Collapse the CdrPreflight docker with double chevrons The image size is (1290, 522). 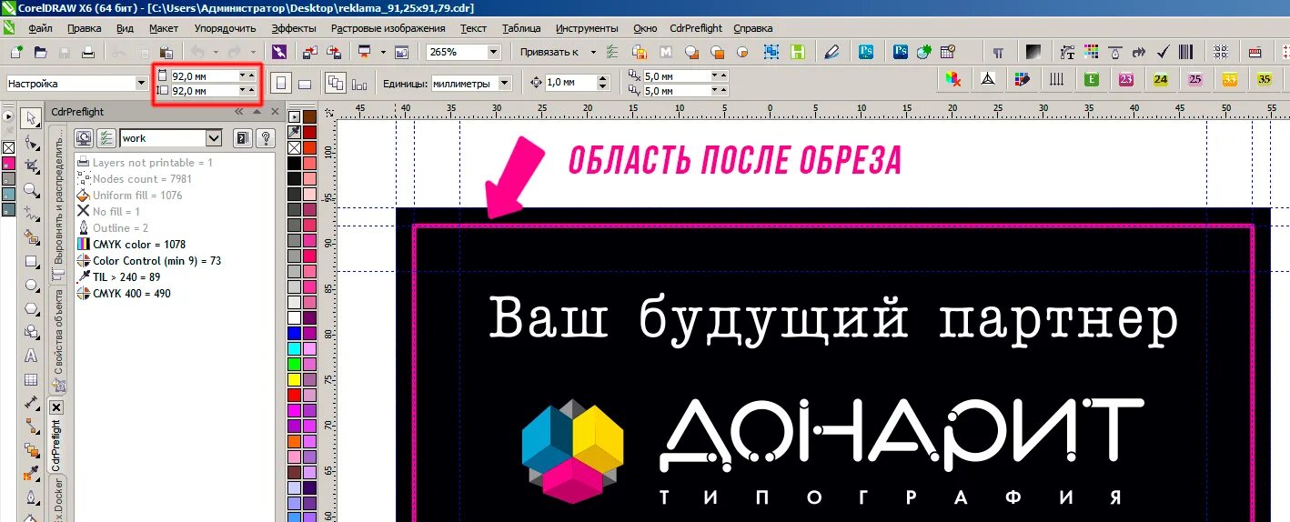(x=239, y=112)
